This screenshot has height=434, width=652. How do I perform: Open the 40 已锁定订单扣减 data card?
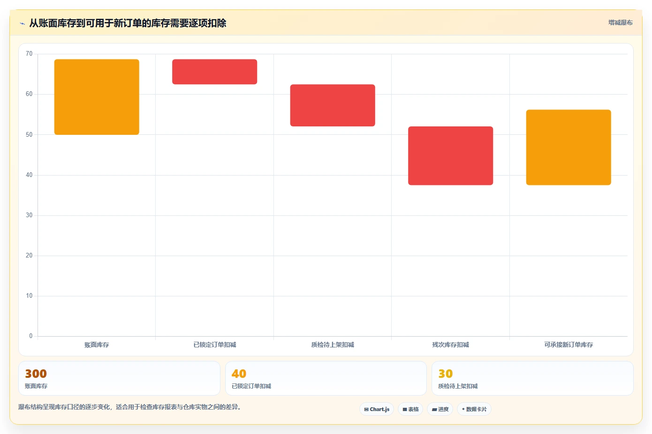click(x=326, y=378)
